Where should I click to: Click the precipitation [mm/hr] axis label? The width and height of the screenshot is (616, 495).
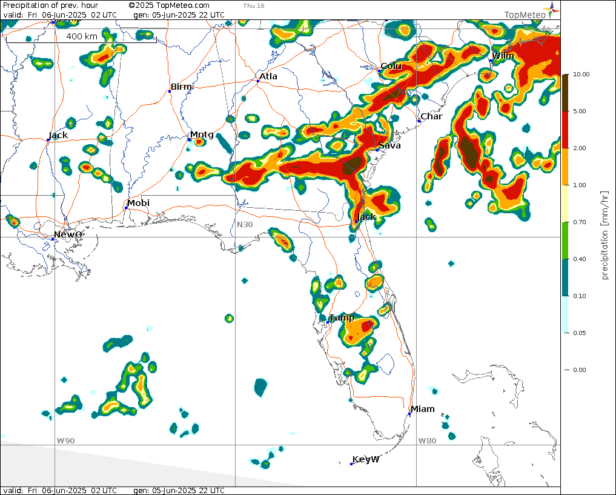pyautogui.click(x=604, y=235)
